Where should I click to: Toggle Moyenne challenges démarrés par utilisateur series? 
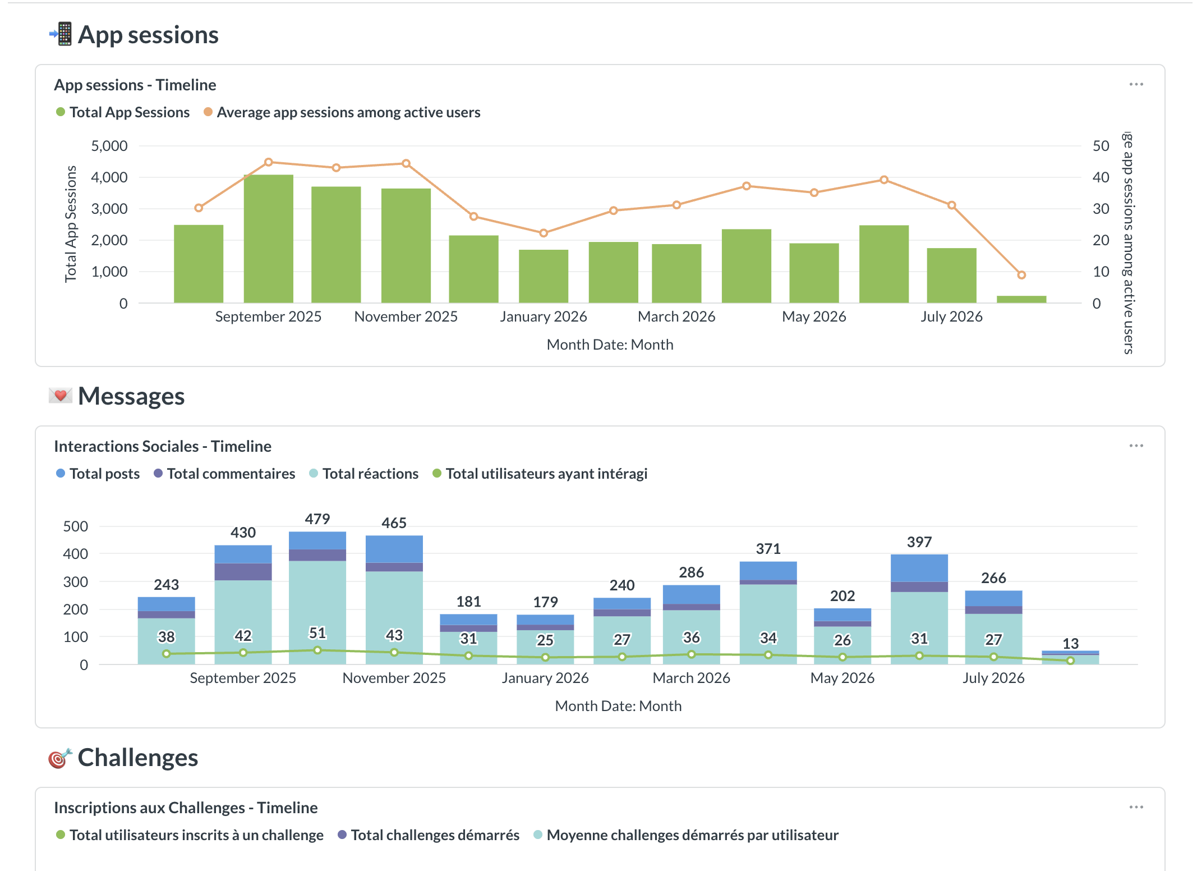coord(686,835)
